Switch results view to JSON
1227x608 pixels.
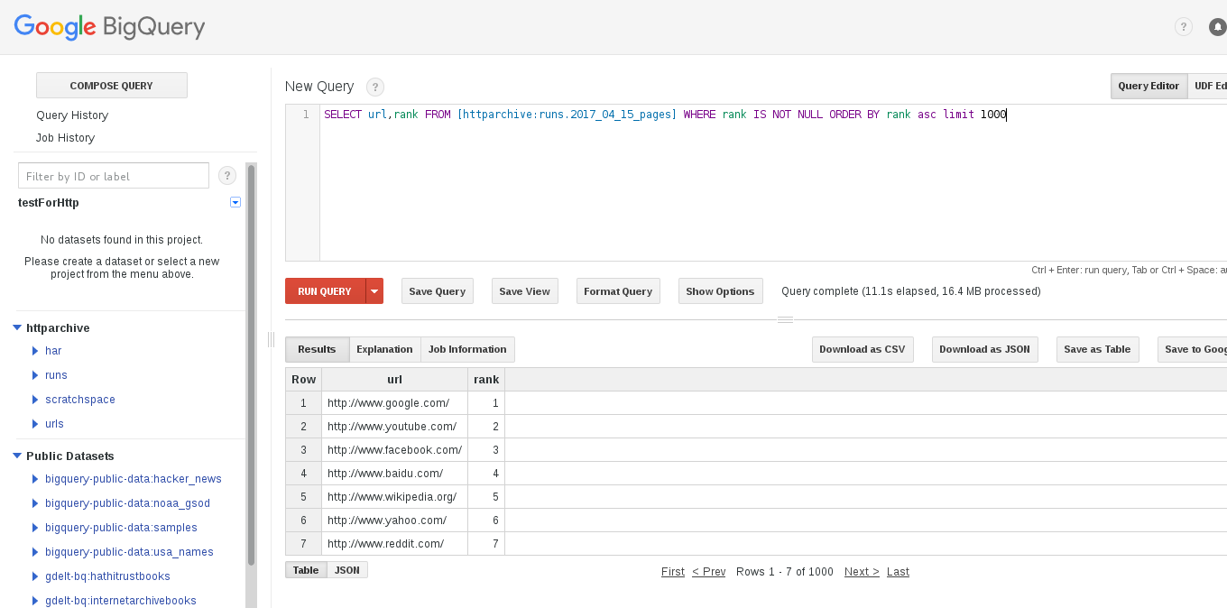[x=347, y=570]
